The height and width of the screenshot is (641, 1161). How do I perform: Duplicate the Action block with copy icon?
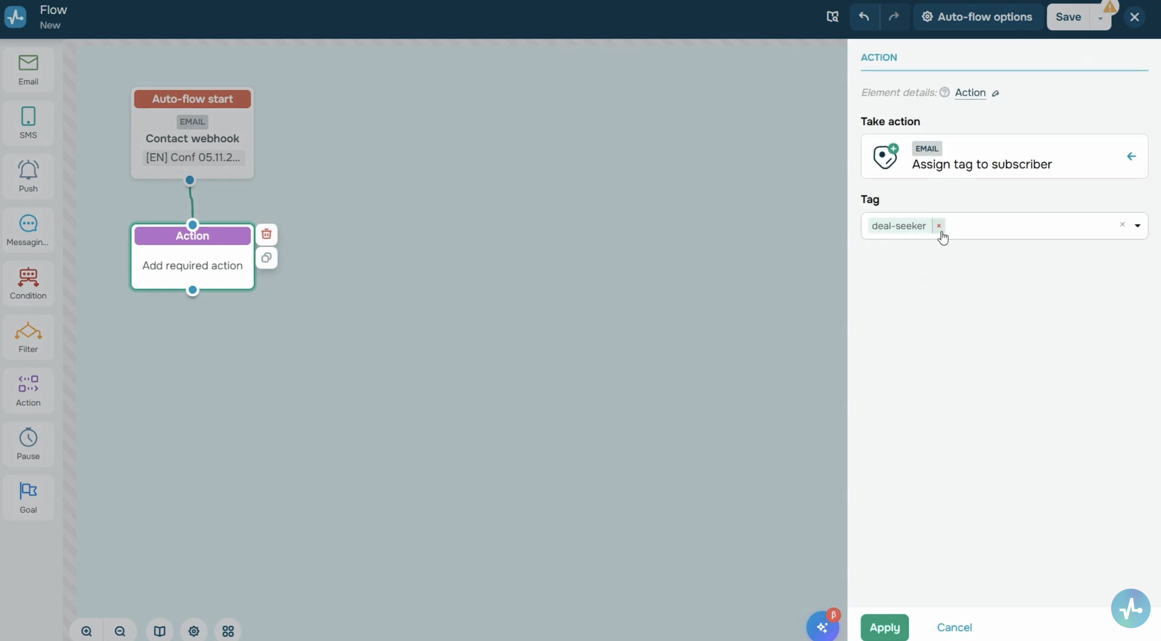point(266,258)
